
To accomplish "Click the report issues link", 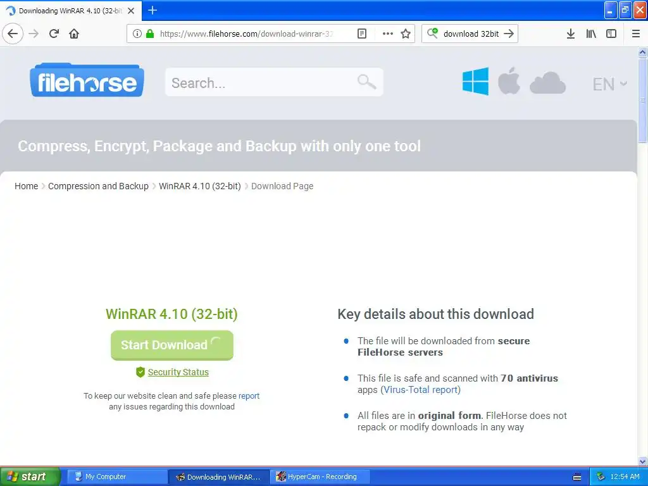I will [249, 396].
